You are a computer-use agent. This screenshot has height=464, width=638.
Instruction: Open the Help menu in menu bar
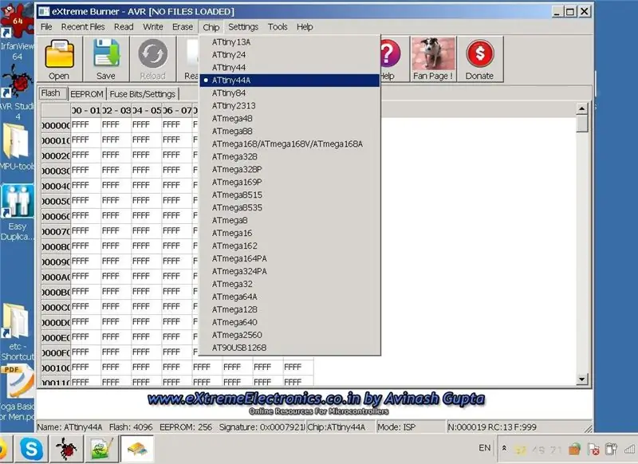[x=305, y=27]
